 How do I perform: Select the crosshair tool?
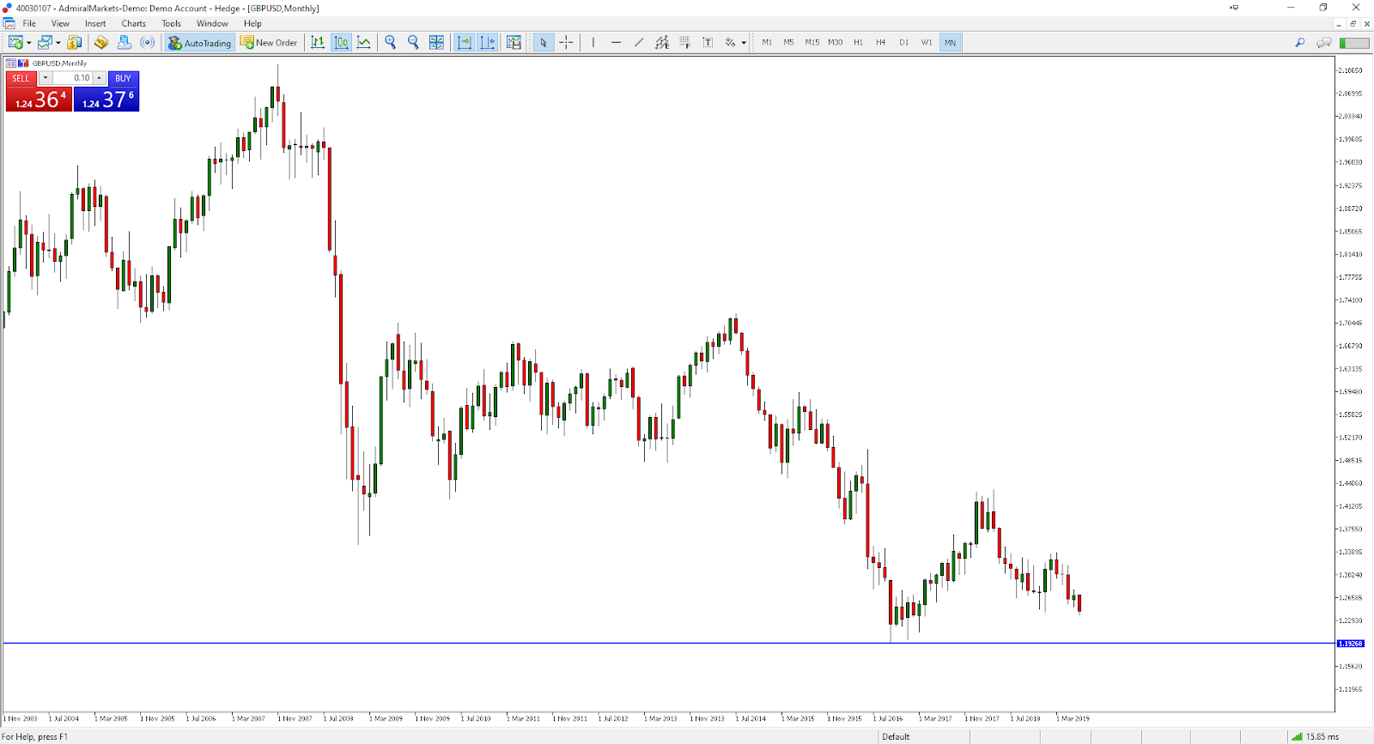click(566, 42)
